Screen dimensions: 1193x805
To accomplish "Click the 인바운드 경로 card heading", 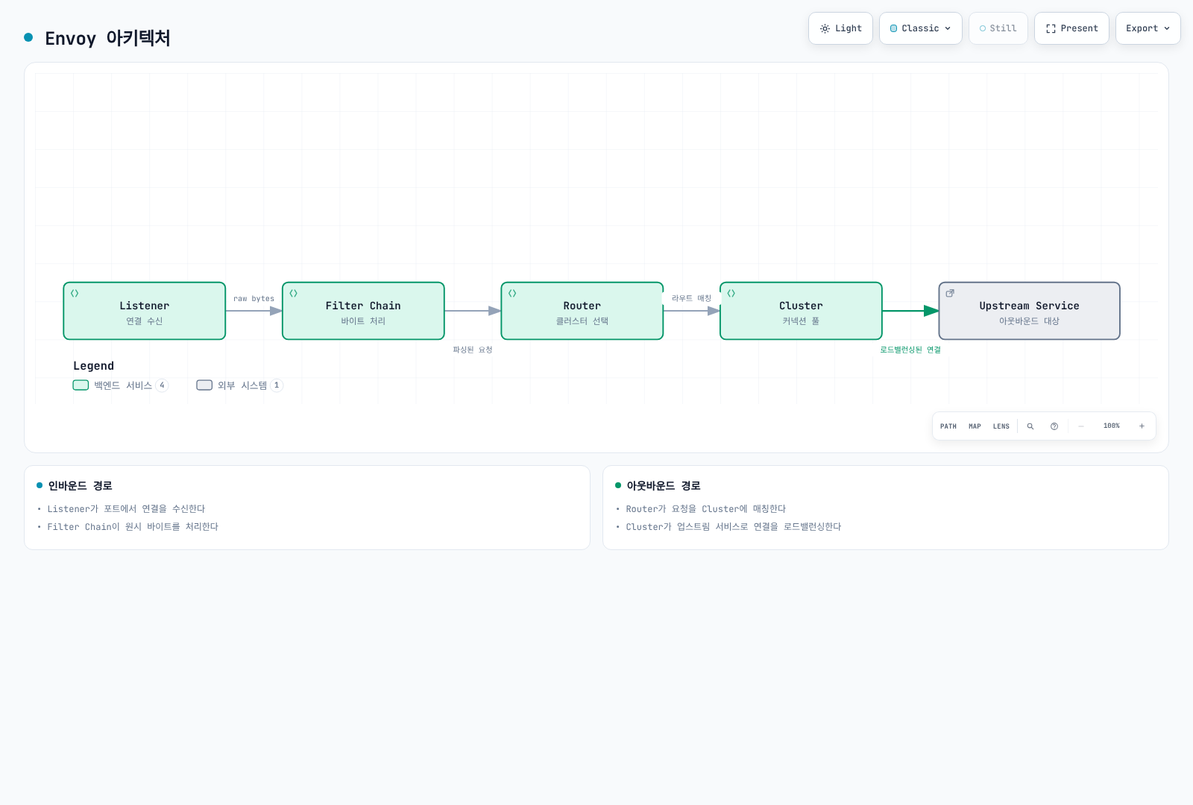I will click(x=80, y=486).
